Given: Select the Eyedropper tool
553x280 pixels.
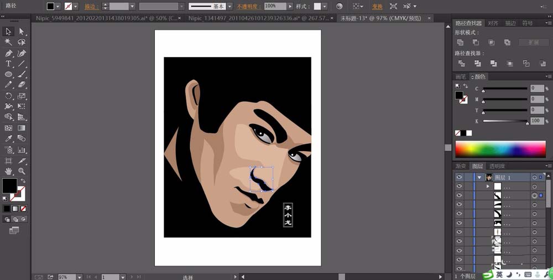Looking at the screenshot, I should click(x=8, y=139).
